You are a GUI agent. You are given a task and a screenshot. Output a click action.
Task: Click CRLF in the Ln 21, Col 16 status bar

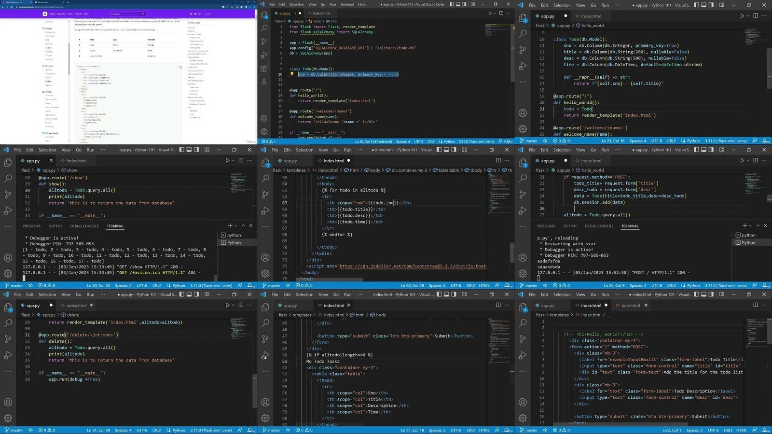tap(672, 141)
